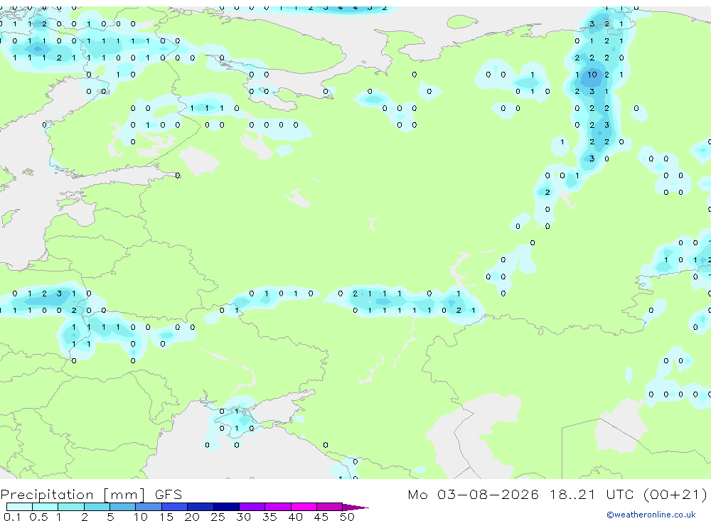Click the 'Precipitation [mm] GFS' title
Image resolution: width=711 pixels, height=521 pixels.
91,494
